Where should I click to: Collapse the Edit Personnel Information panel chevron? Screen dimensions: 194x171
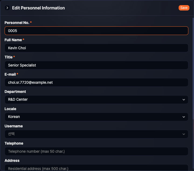click(x=8, y=8)
